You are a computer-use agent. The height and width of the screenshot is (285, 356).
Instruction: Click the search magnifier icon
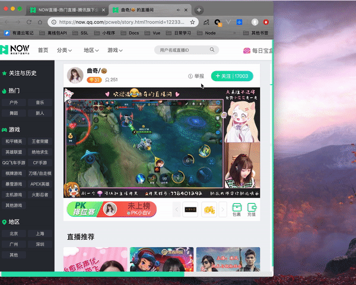212,50
